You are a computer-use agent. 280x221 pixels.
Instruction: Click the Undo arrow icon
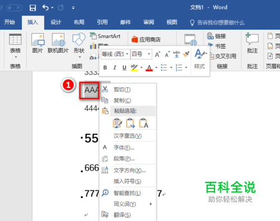45,8
